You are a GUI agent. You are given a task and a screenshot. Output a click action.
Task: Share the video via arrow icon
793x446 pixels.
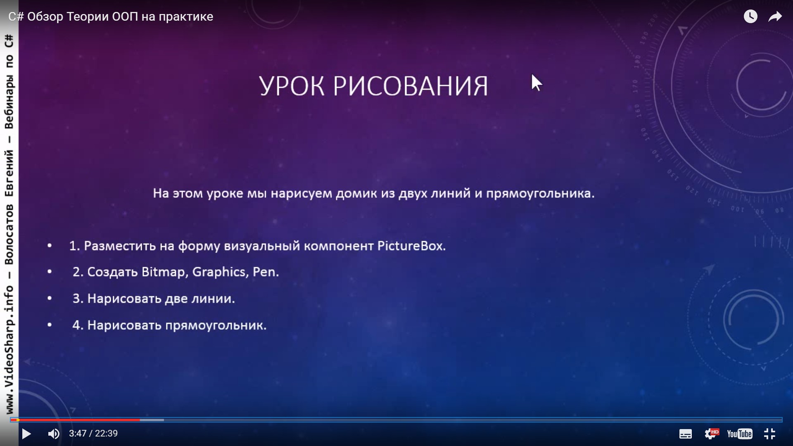point(775,17)
